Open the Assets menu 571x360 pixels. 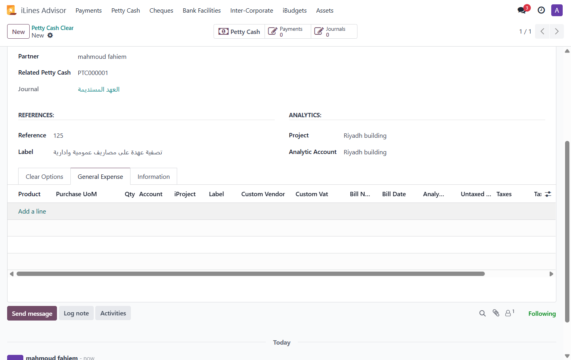tap(325, 11)
